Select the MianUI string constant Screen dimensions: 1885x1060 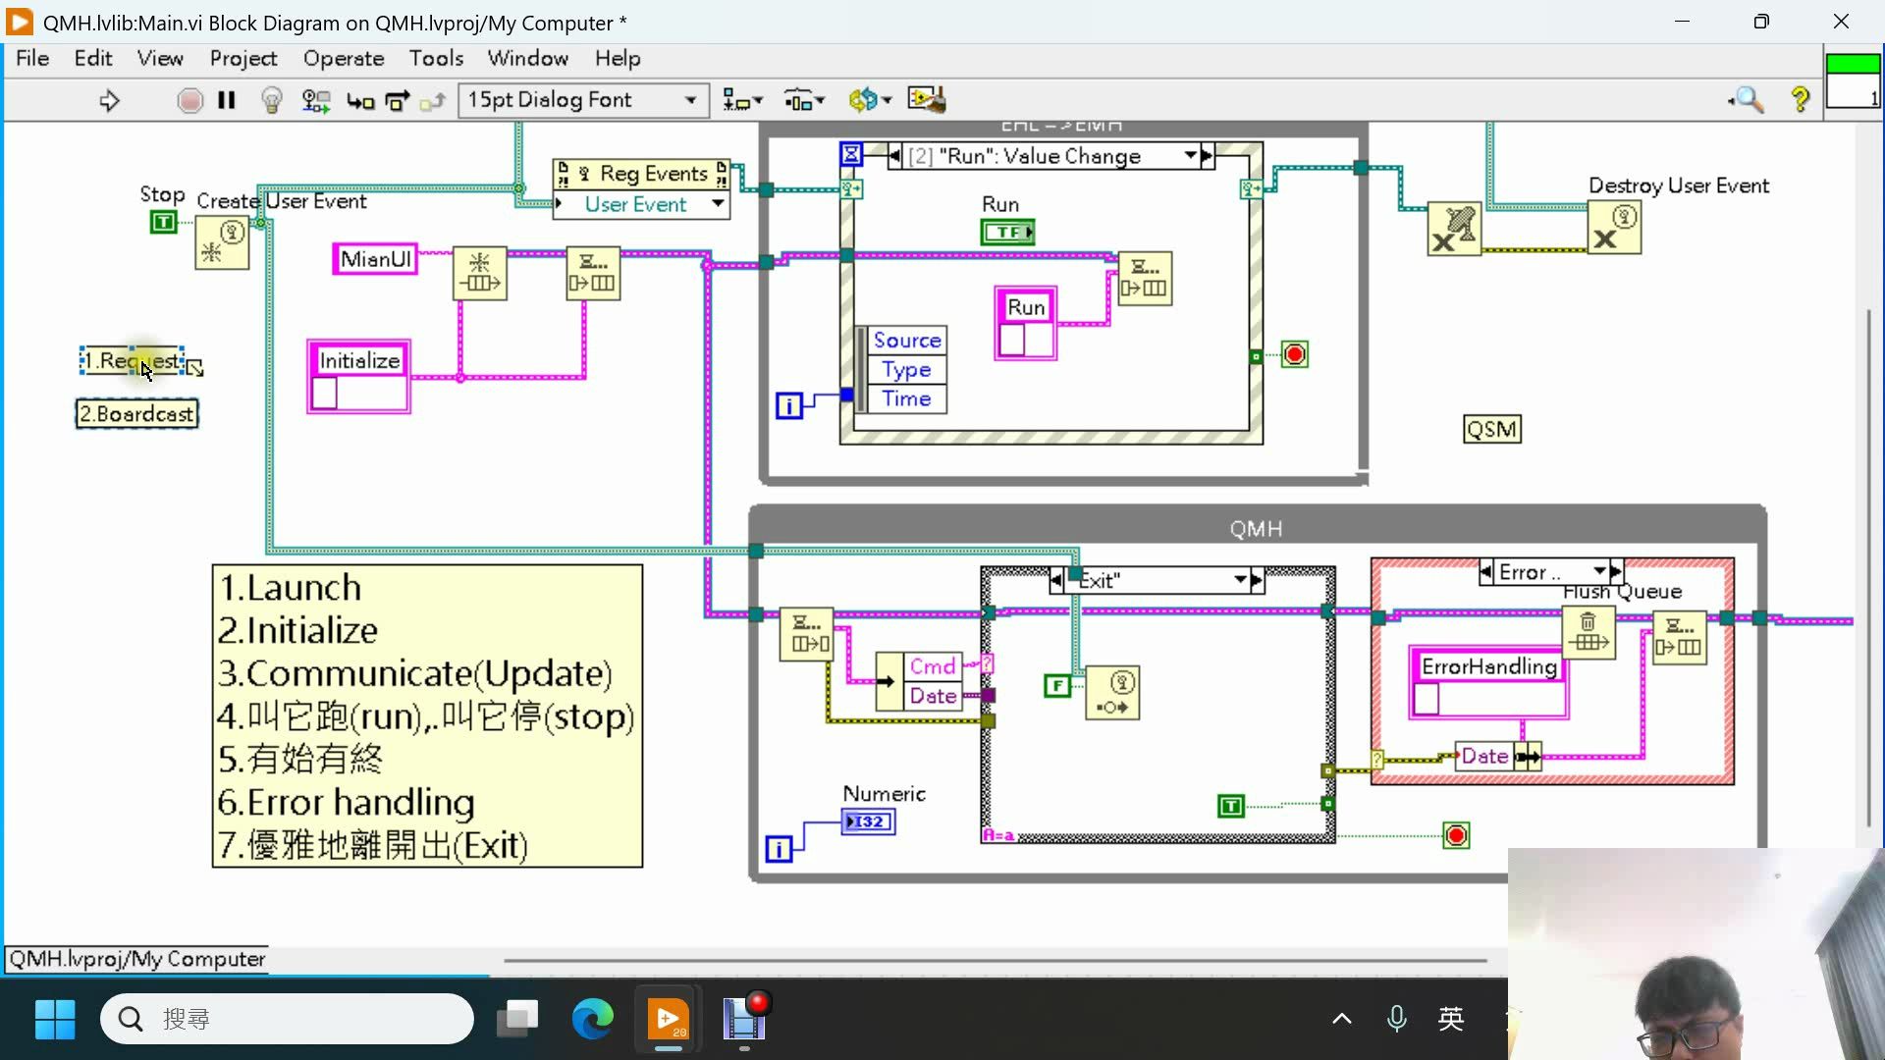(375, 259)
